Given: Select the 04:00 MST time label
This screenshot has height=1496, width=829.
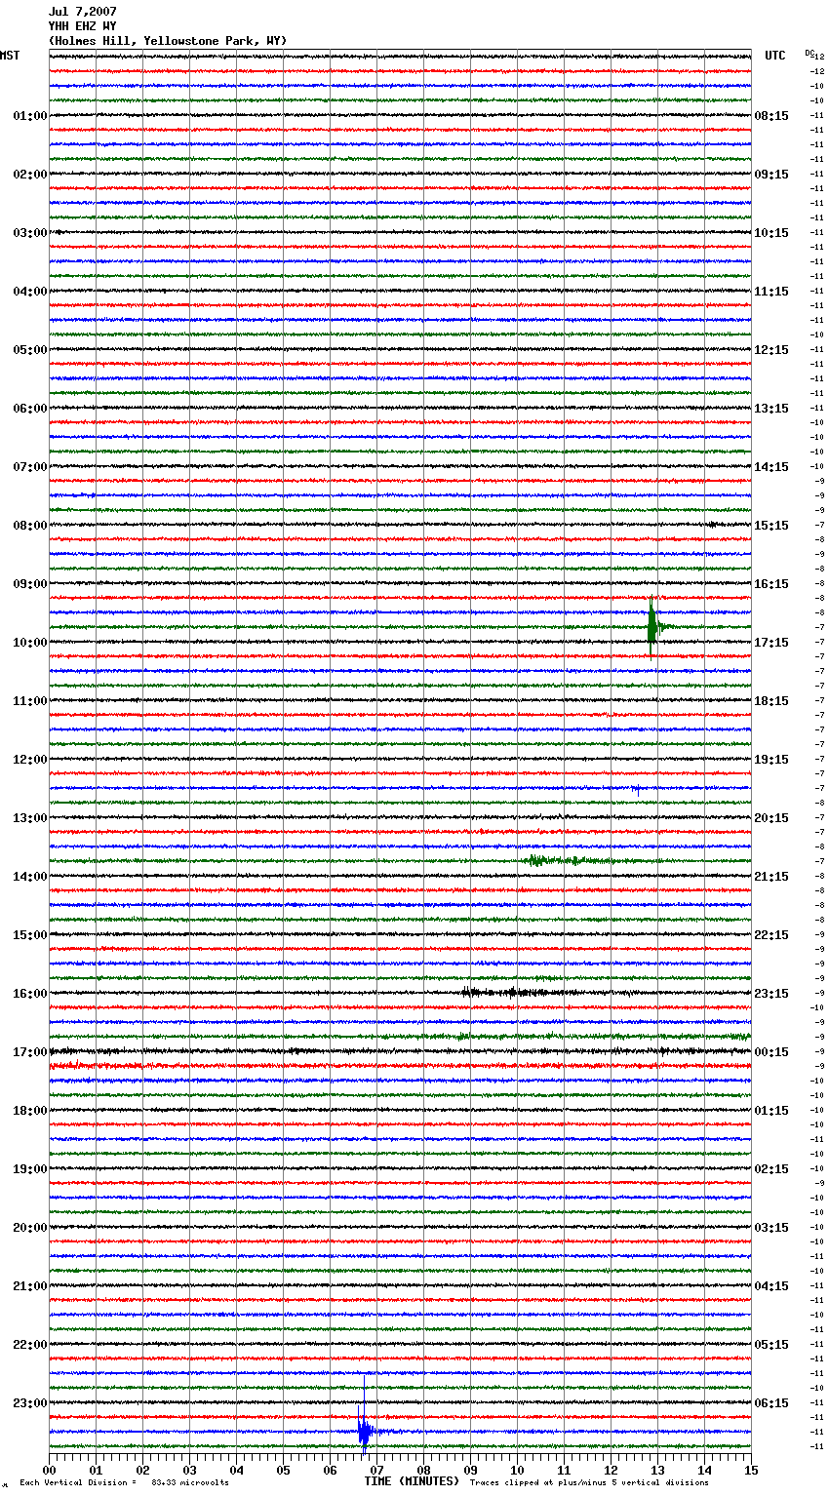Looking at the screenshot, I should coord(30,292).
